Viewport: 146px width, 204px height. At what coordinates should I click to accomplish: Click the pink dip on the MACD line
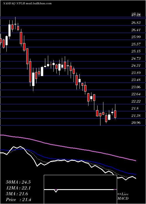point(56,191)
